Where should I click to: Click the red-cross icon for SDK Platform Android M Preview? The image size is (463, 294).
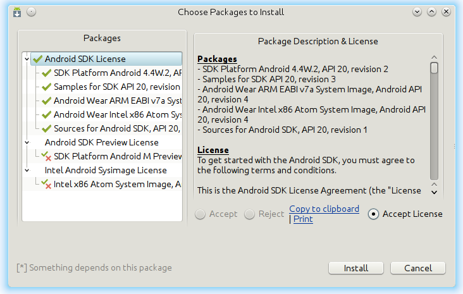pos(47,156)
